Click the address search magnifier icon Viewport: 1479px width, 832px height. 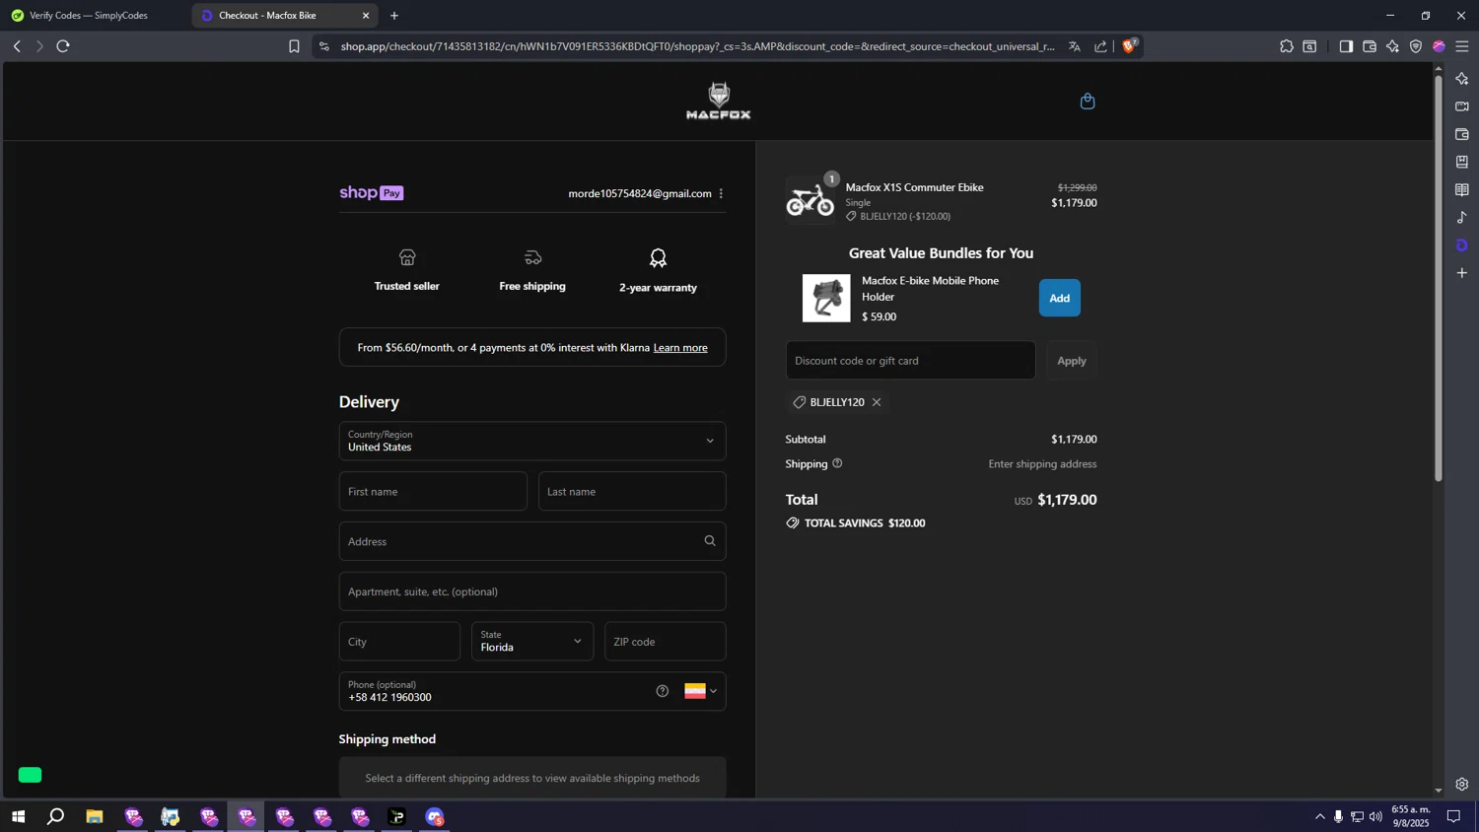click(710, 540)
